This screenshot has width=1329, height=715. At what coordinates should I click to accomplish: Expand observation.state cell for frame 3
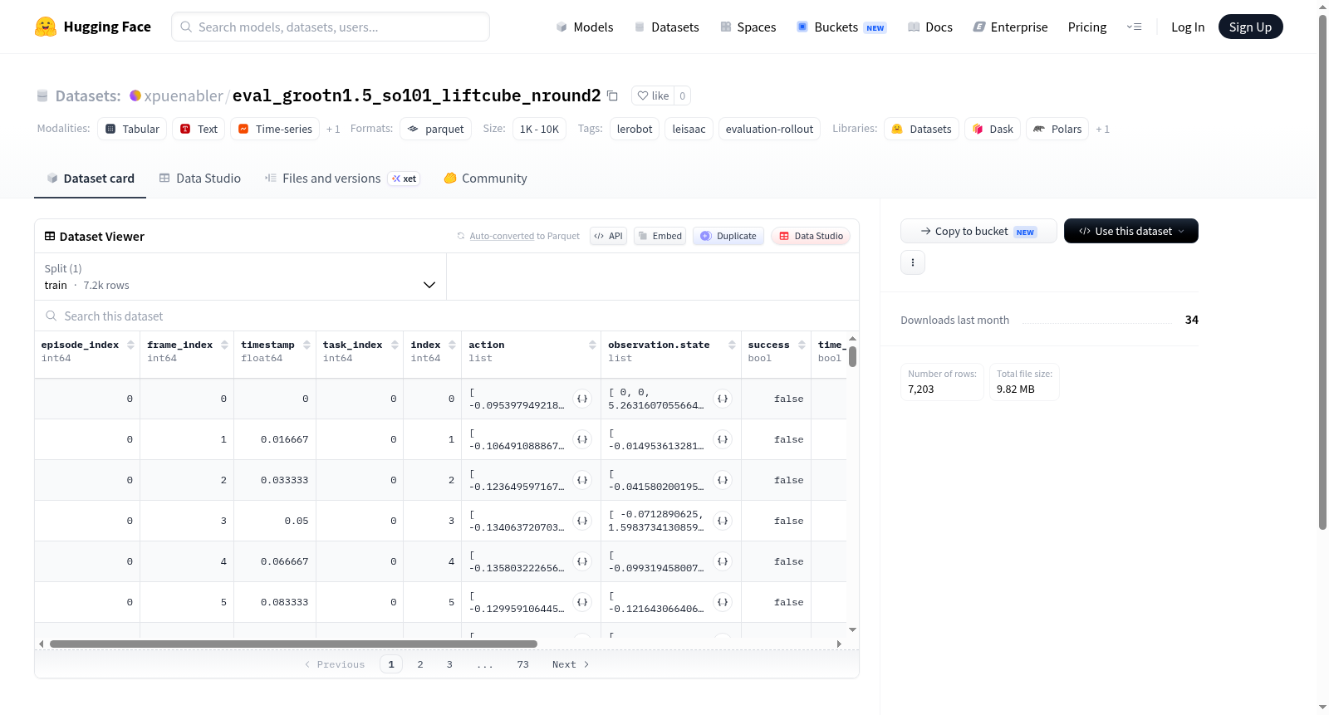pos(723,521)
